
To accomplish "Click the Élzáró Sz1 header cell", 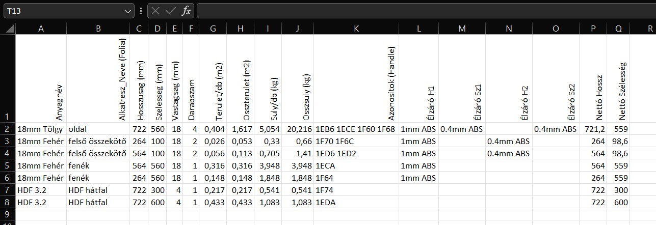I will click(x=462, y=78).
